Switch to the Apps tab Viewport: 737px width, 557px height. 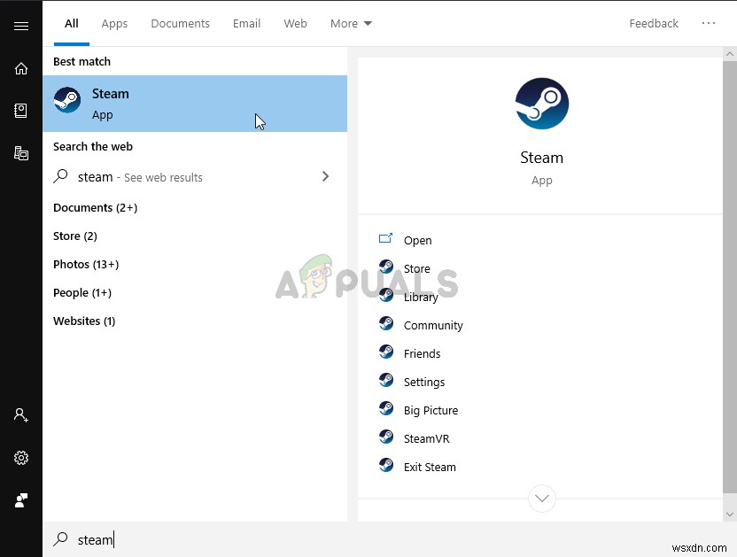[114, 24]
